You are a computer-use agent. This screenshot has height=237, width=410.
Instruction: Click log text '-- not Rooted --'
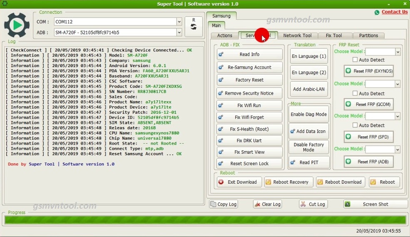click(x=164, y=143)
